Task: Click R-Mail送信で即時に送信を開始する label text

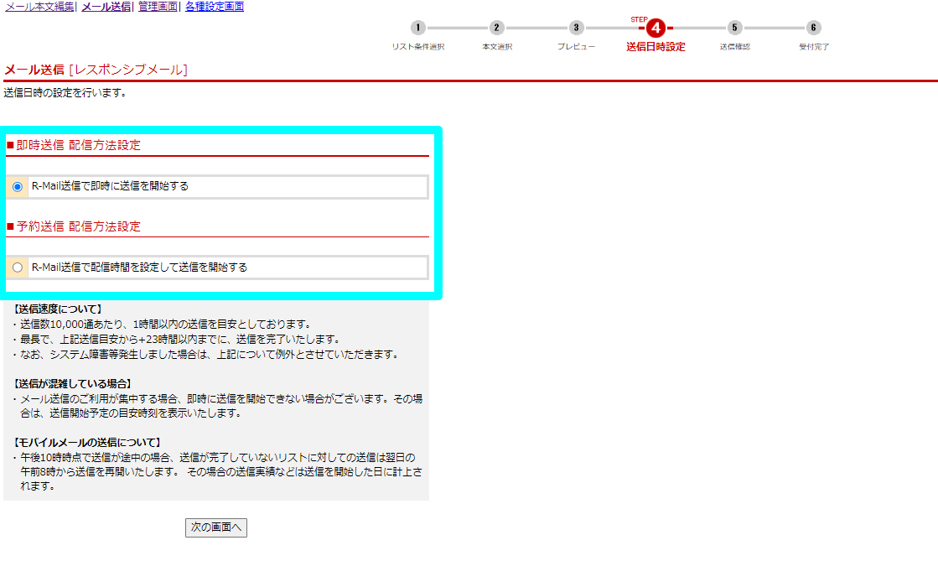Action: [110, 186]
